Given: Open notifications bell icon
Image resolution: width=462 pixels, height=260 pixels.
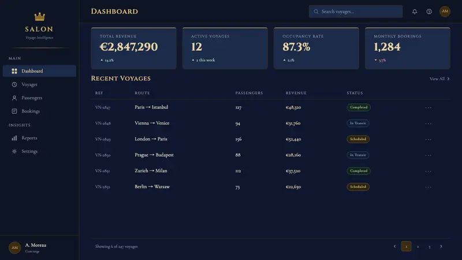Looking at the screenshot, I should click(x=415, y=12).
